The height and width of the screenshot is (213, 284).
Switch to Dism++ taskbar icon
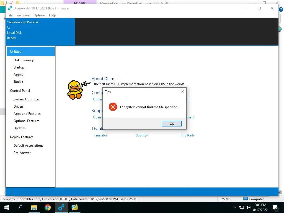[61, 207]
